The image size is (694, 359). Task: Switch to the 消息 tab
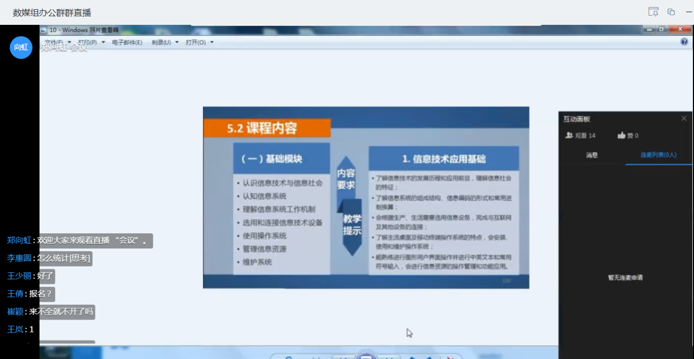click(x=592, y=155)
